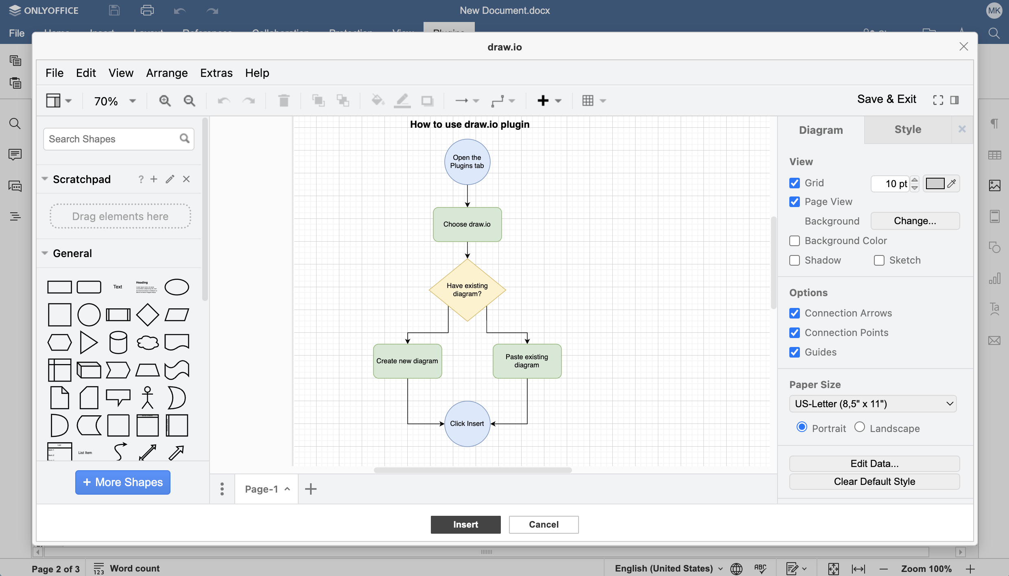Screen dimensions: 1009x576
Task: Click the fullscreen toggle icon
Action: point(938,100)
